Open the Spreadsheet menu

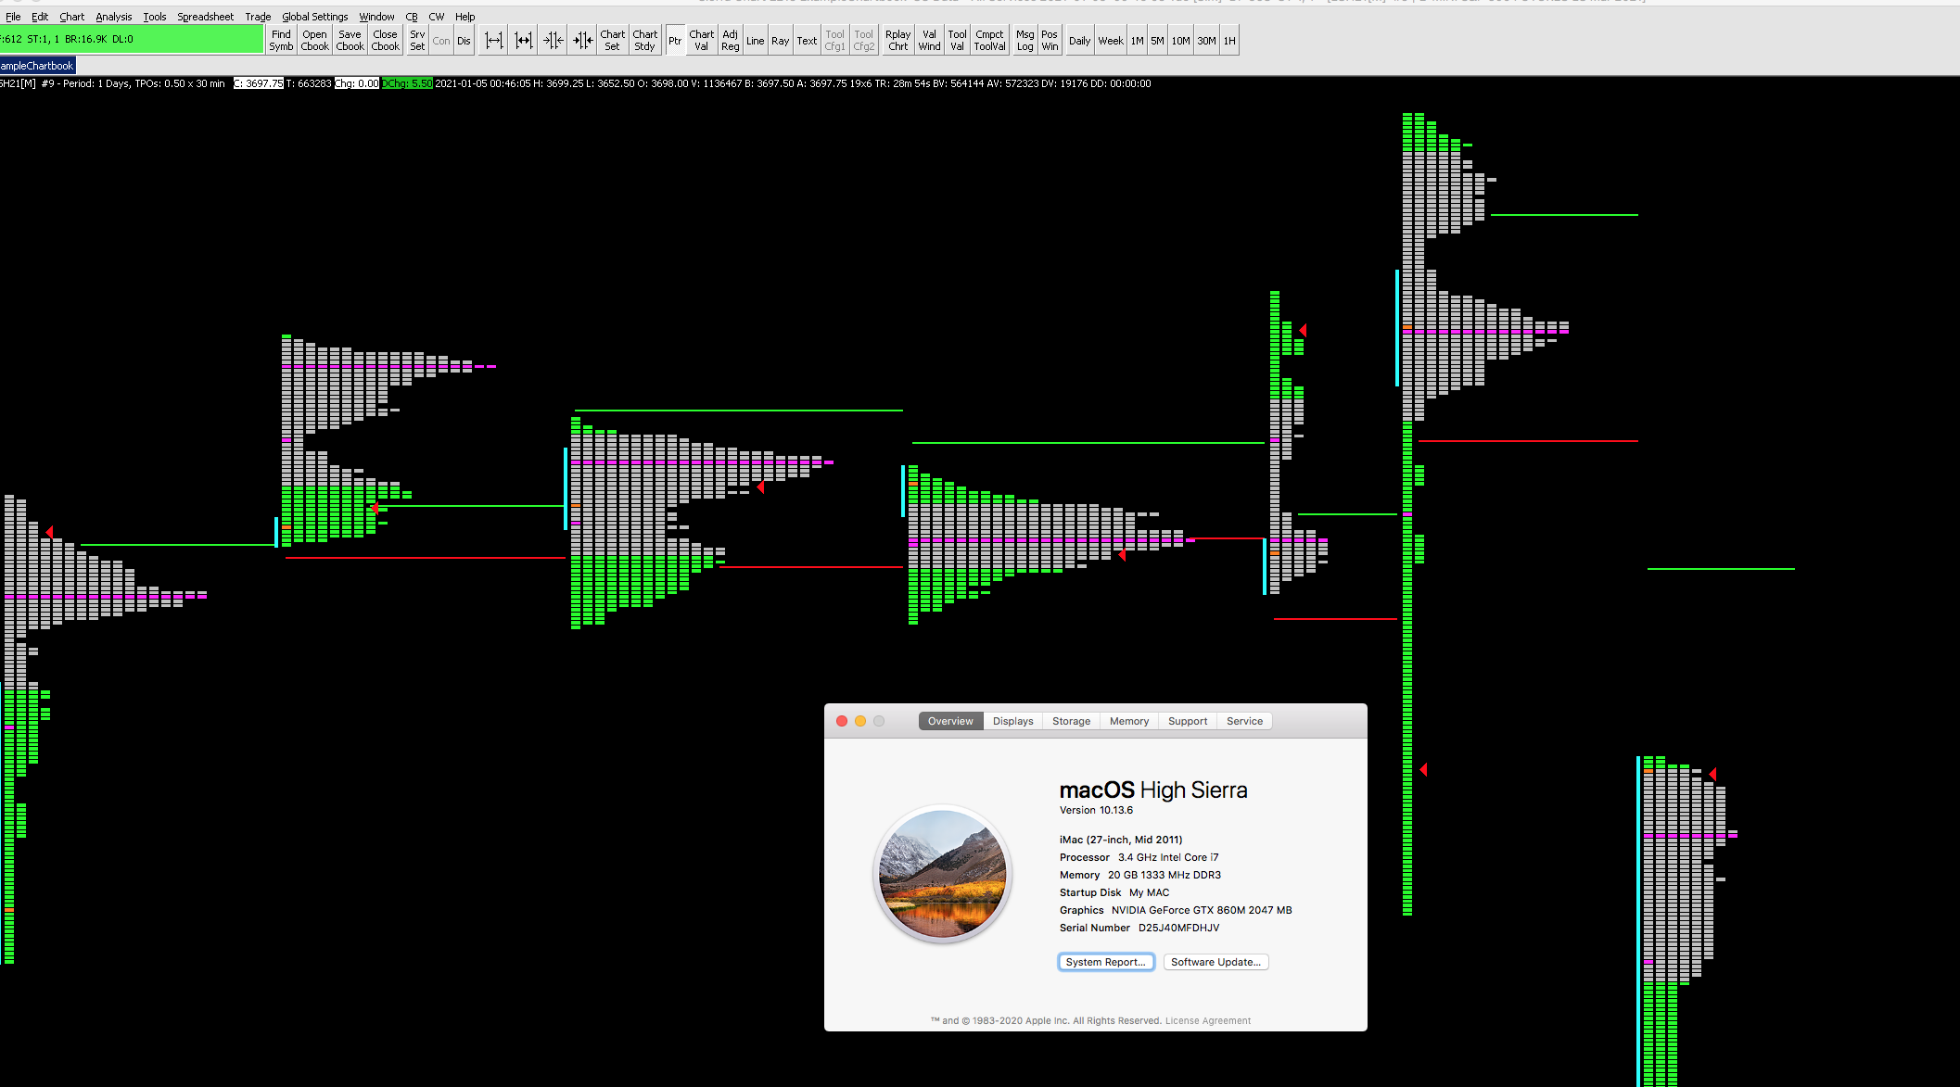205,17
